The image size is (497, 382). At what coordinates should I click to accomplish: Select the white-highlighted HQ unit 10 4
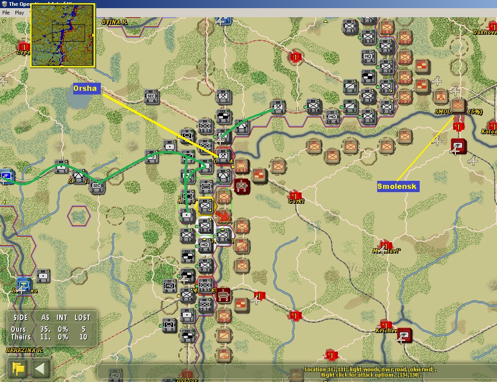pyautogui.click(x=205, y=246)
